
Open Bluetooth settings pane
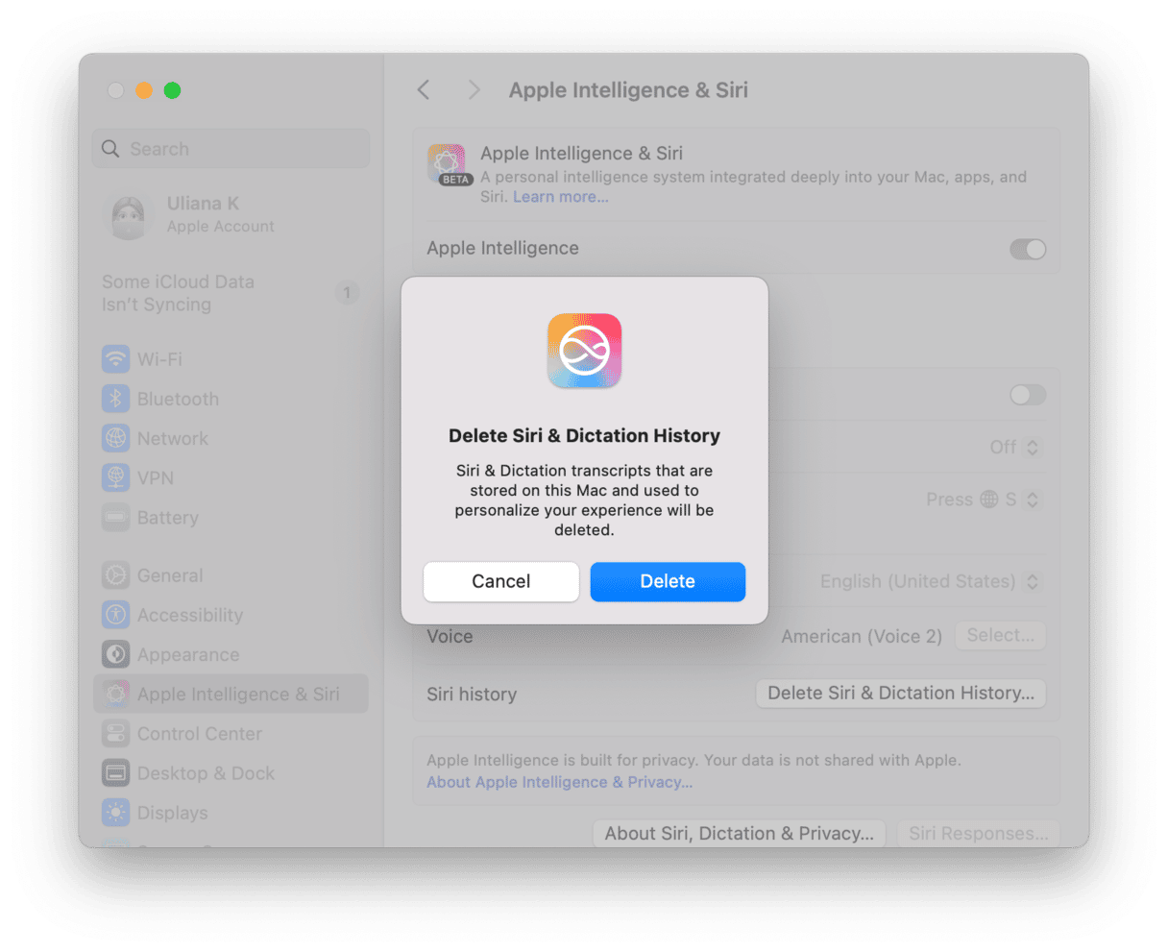[x=231, y=399]
